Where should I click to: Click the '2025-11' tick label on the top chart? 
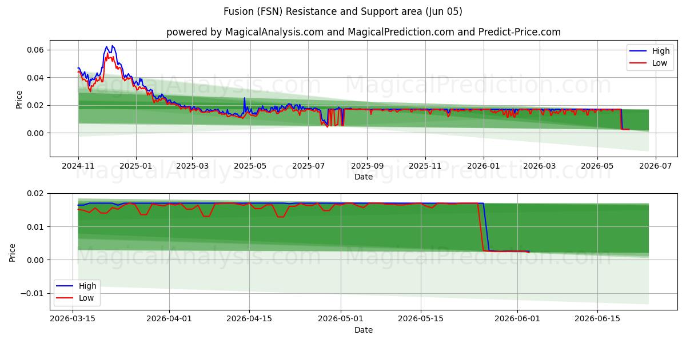[x=425, y=165]
